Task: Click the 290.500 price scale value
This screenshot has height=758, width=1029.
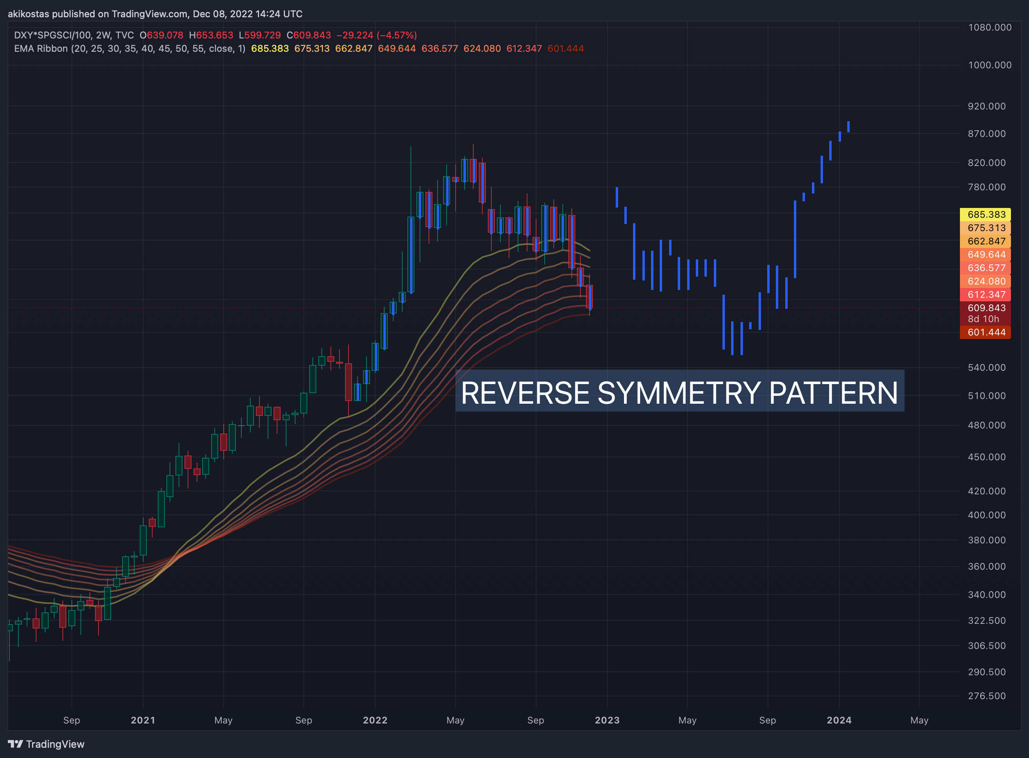Action: (x=986, y=672)
